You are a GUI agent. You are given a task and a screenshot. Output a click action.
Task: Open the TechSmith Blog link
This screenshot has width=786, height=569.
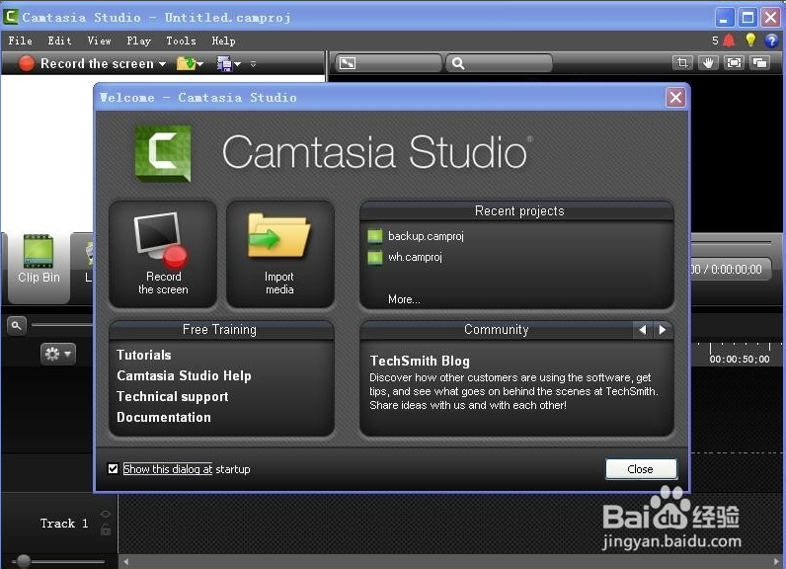point(420,361)
